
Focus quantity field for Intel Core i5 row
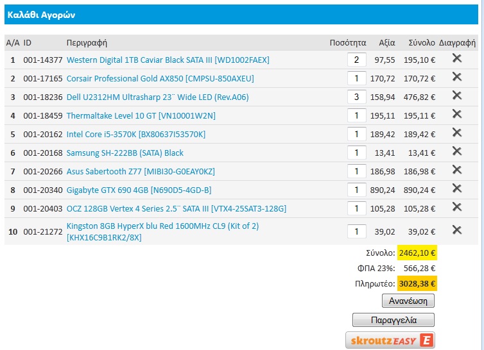[356, 134]
